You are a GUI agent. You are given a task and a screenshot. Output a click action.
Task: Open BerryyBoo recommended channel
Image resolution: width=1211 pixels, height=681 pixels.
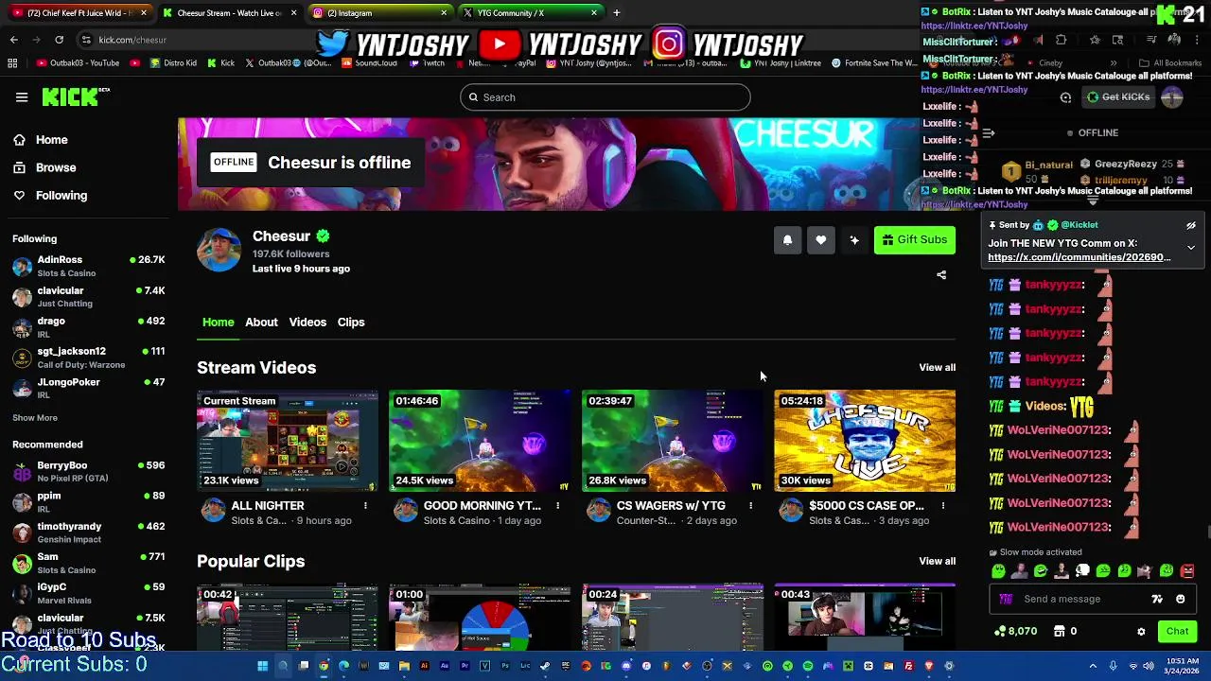(88, 471)
